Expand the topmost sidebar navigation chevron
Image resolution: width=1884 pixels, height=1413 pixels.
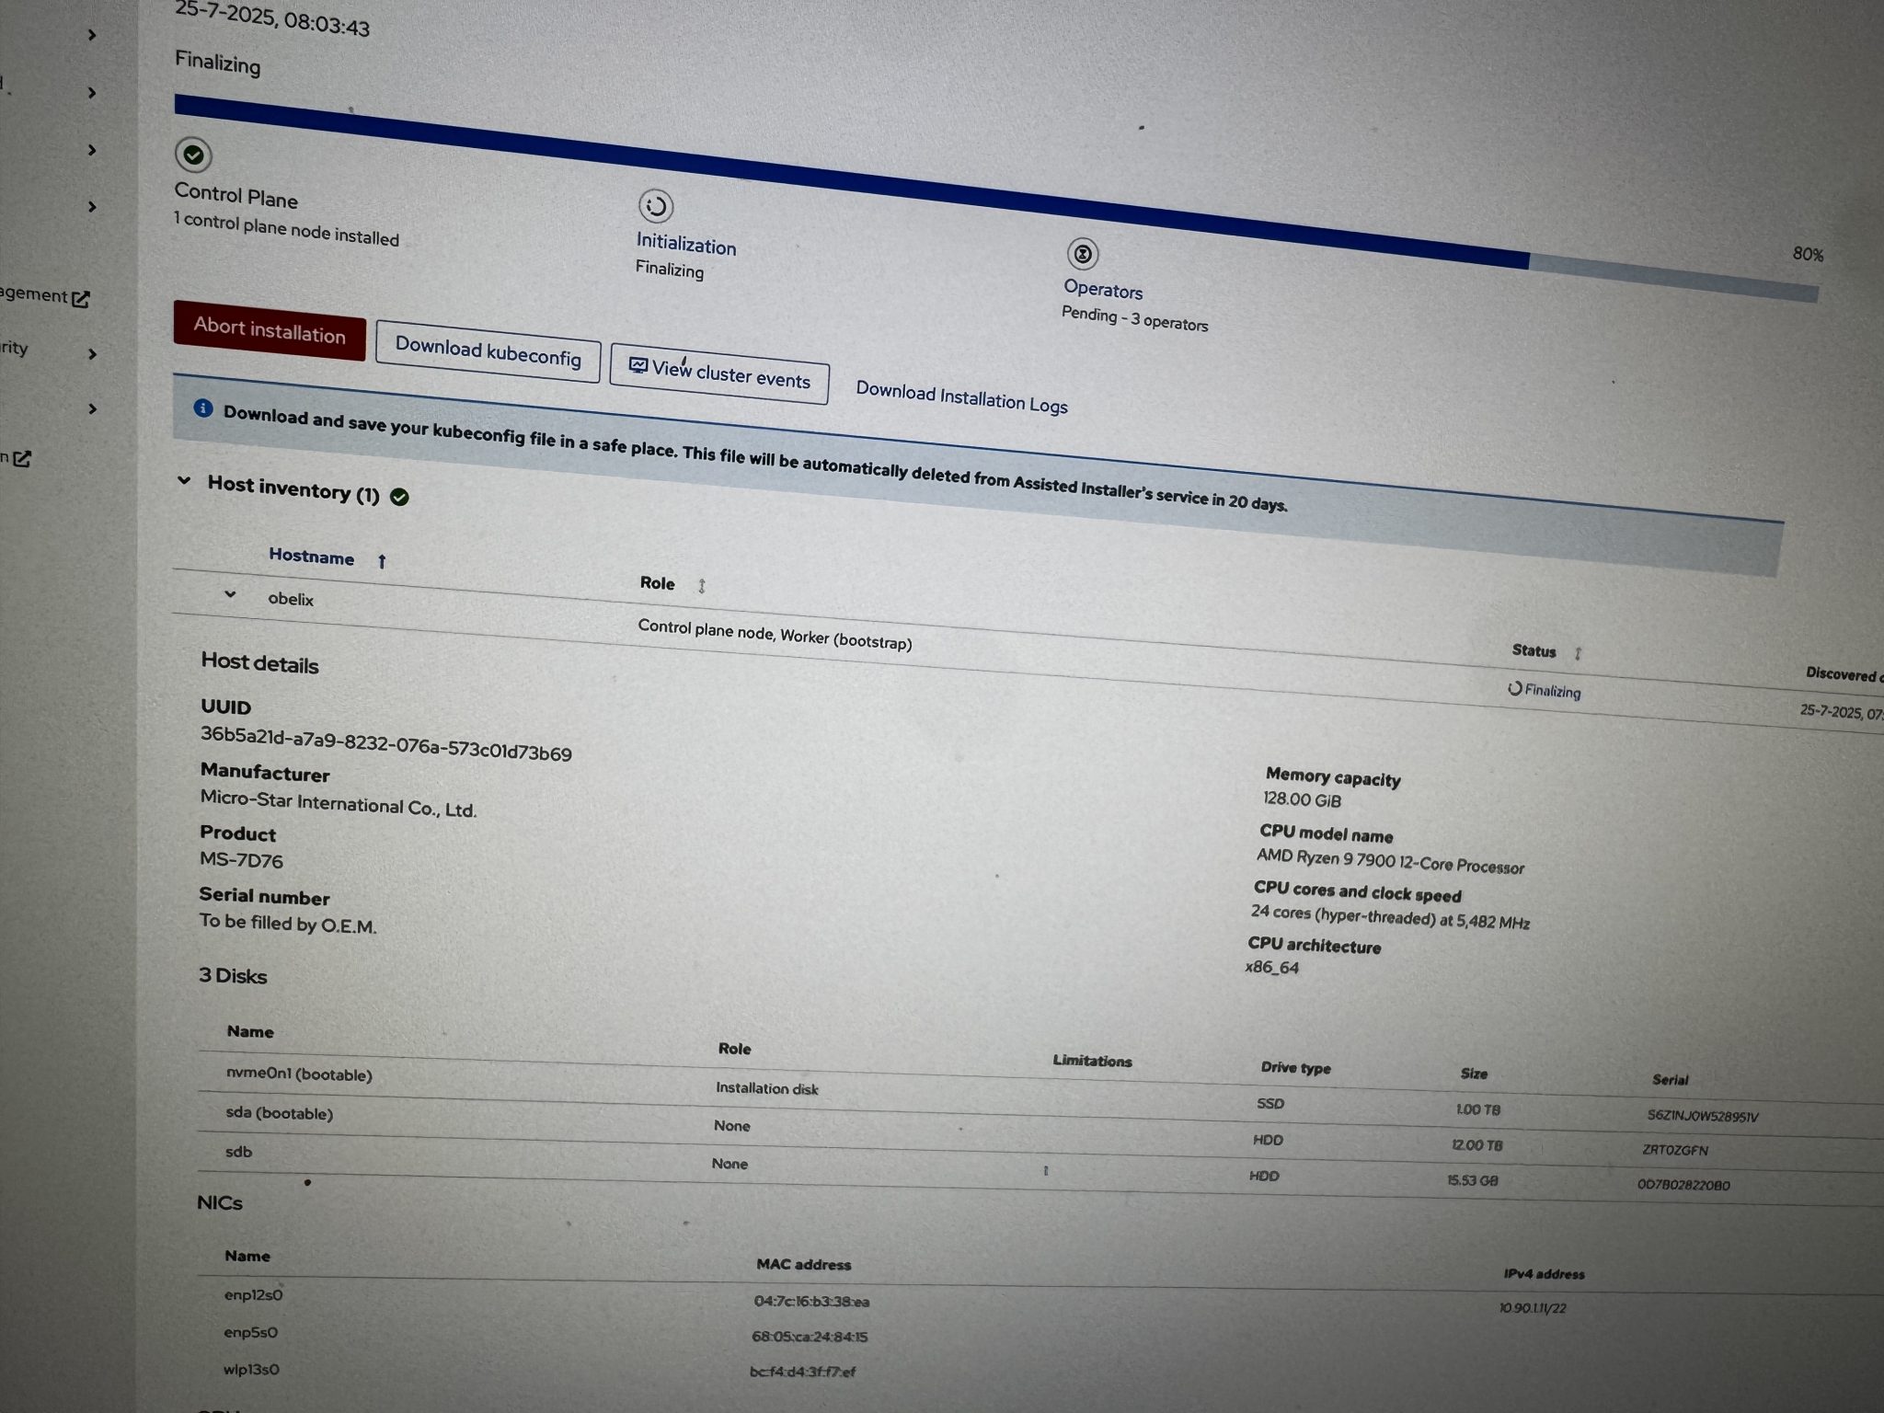pos(92,34)
